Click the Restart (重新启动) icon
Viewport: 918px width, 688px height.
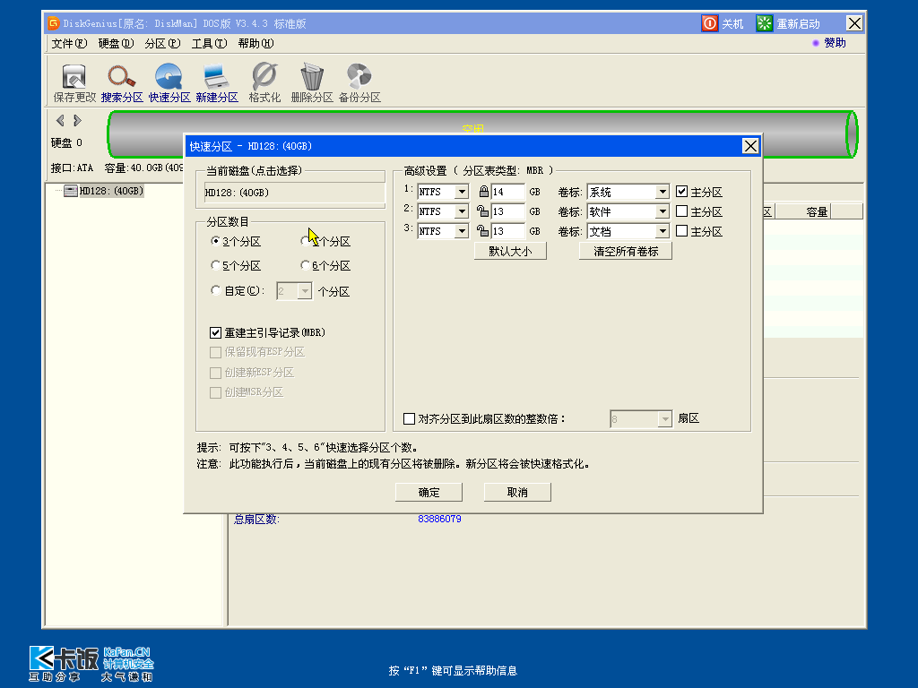point(764,23)
